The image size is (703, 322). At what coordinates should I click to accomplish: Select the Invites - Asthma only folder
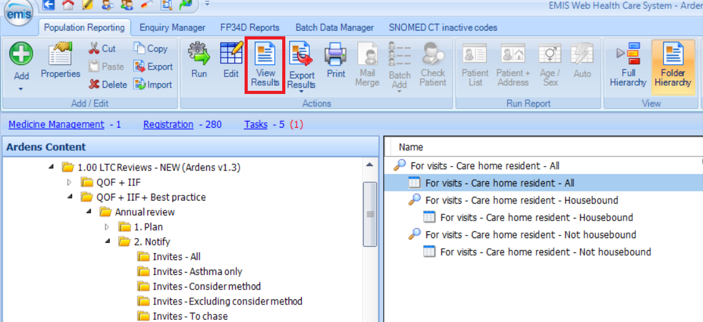tap(189, 271)
